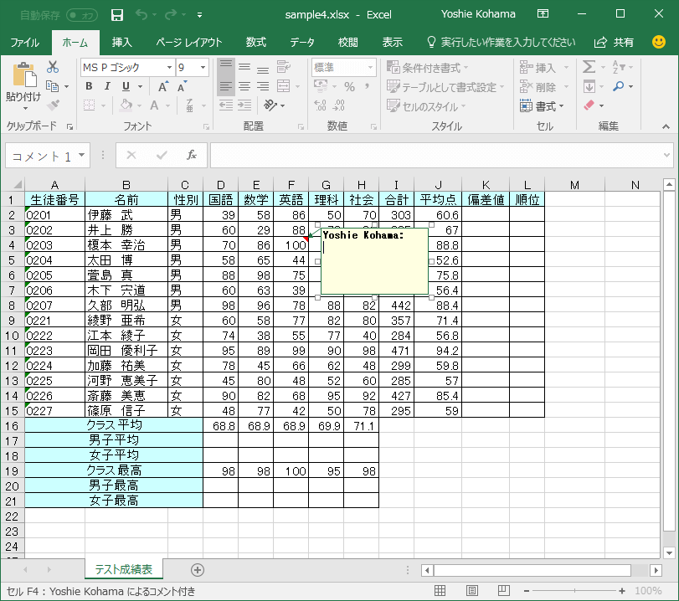Click the Decrease Indent icon
This screenshot has height=601, width=679.
tap(225, 105)
